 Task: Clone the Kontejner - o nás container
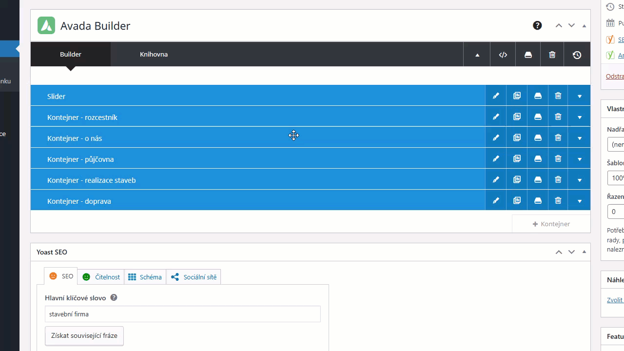tap(517, 138)
